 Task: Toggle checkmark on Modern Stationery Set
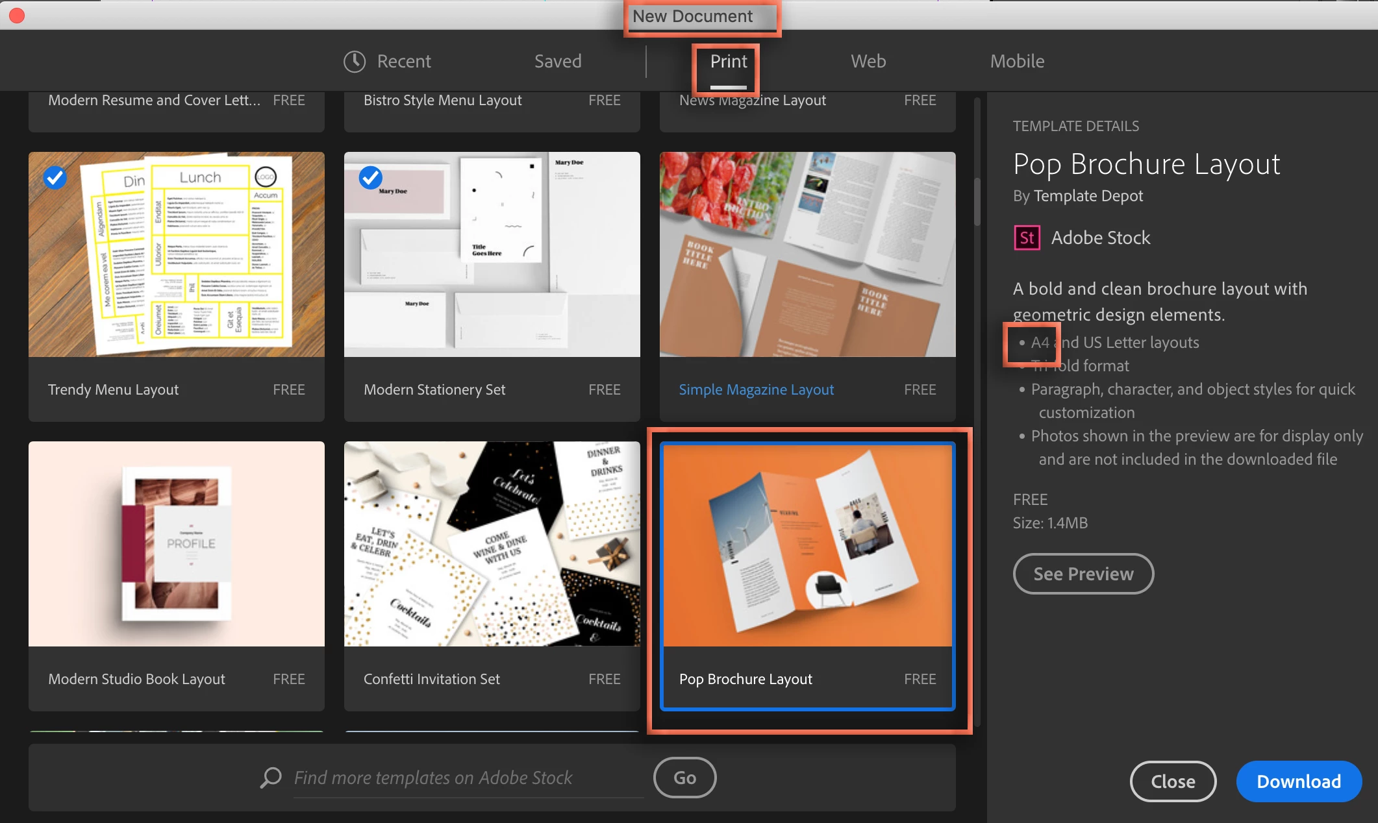click(371, 177)
